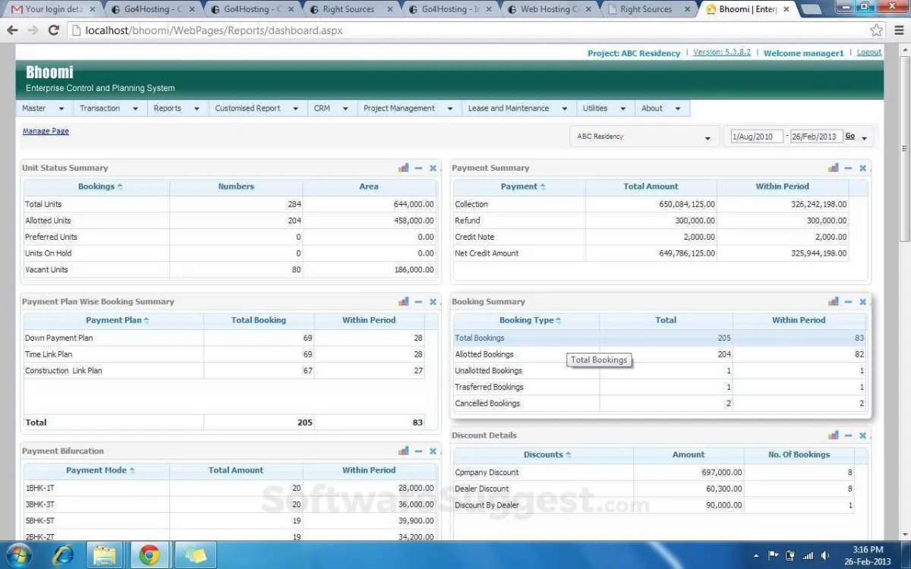Click the Logout link
911x569 pixels.
868,52
